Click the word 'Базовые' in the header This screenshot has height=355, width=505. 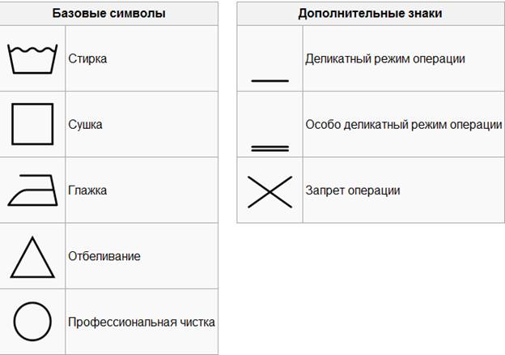coord(79,14)
